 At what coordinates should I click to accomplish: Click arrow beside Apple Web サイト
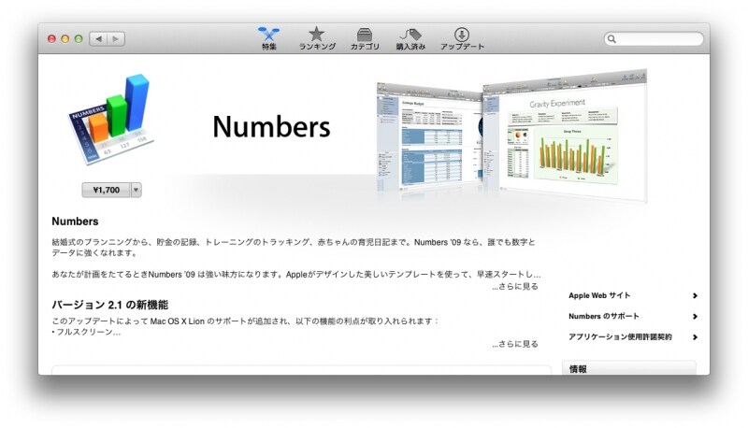pos(695,295)
